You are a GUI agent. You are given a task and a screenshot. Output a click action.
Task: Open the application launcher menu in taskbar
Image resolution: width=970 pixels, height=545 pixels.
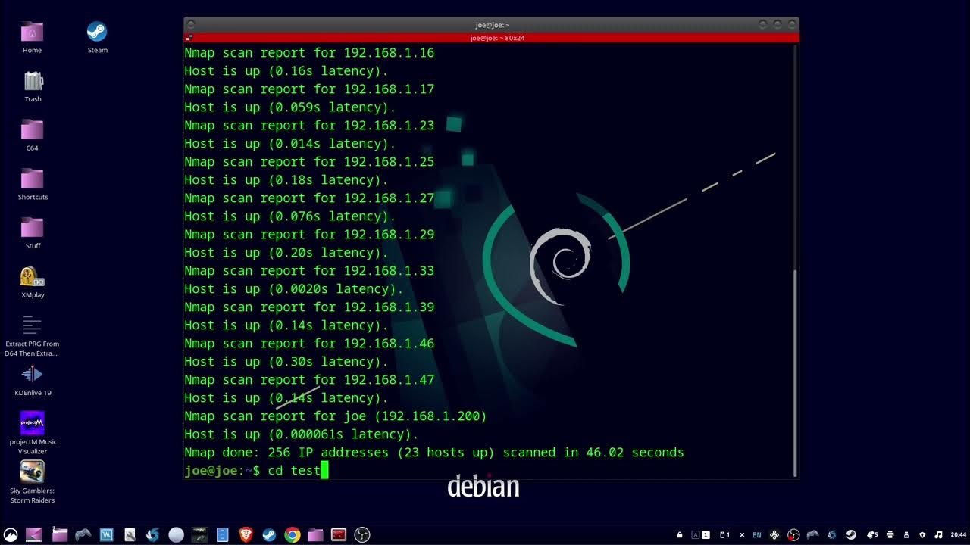click(x=11, y=534)
